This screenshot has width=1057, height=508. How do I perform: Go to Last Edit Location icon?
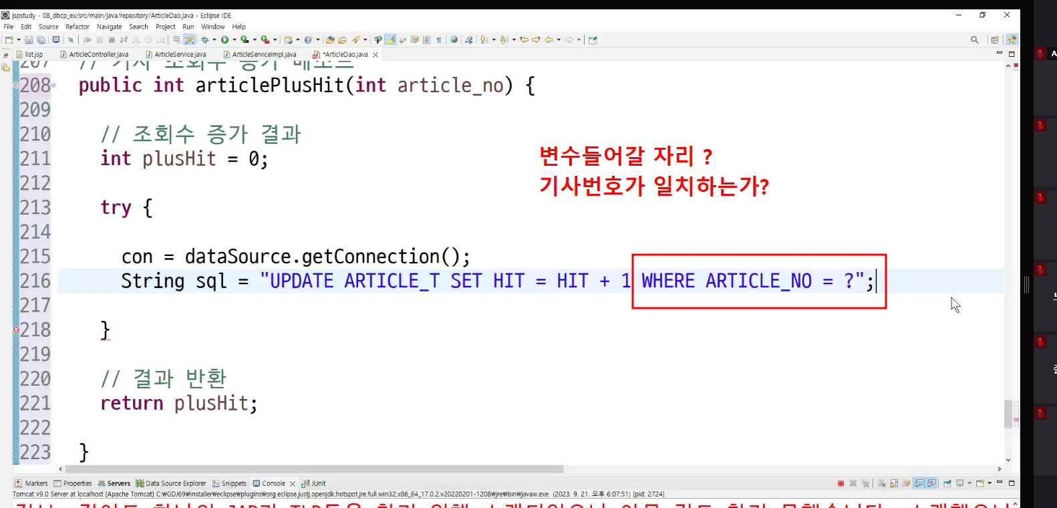(524, 40)
